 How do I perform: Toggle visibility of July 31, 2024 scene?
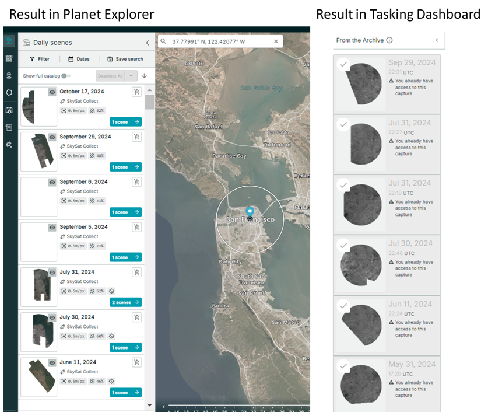[52, 273]
